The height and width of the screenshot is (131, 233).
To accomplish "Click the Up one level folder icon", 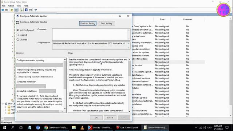I will pyautogui.click(x=12, y=10).
